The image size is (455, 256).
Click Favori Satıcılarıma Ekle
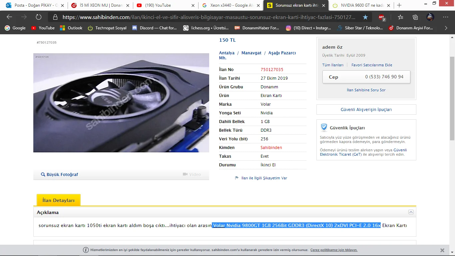pyautogui.click(x=372, y=65)
